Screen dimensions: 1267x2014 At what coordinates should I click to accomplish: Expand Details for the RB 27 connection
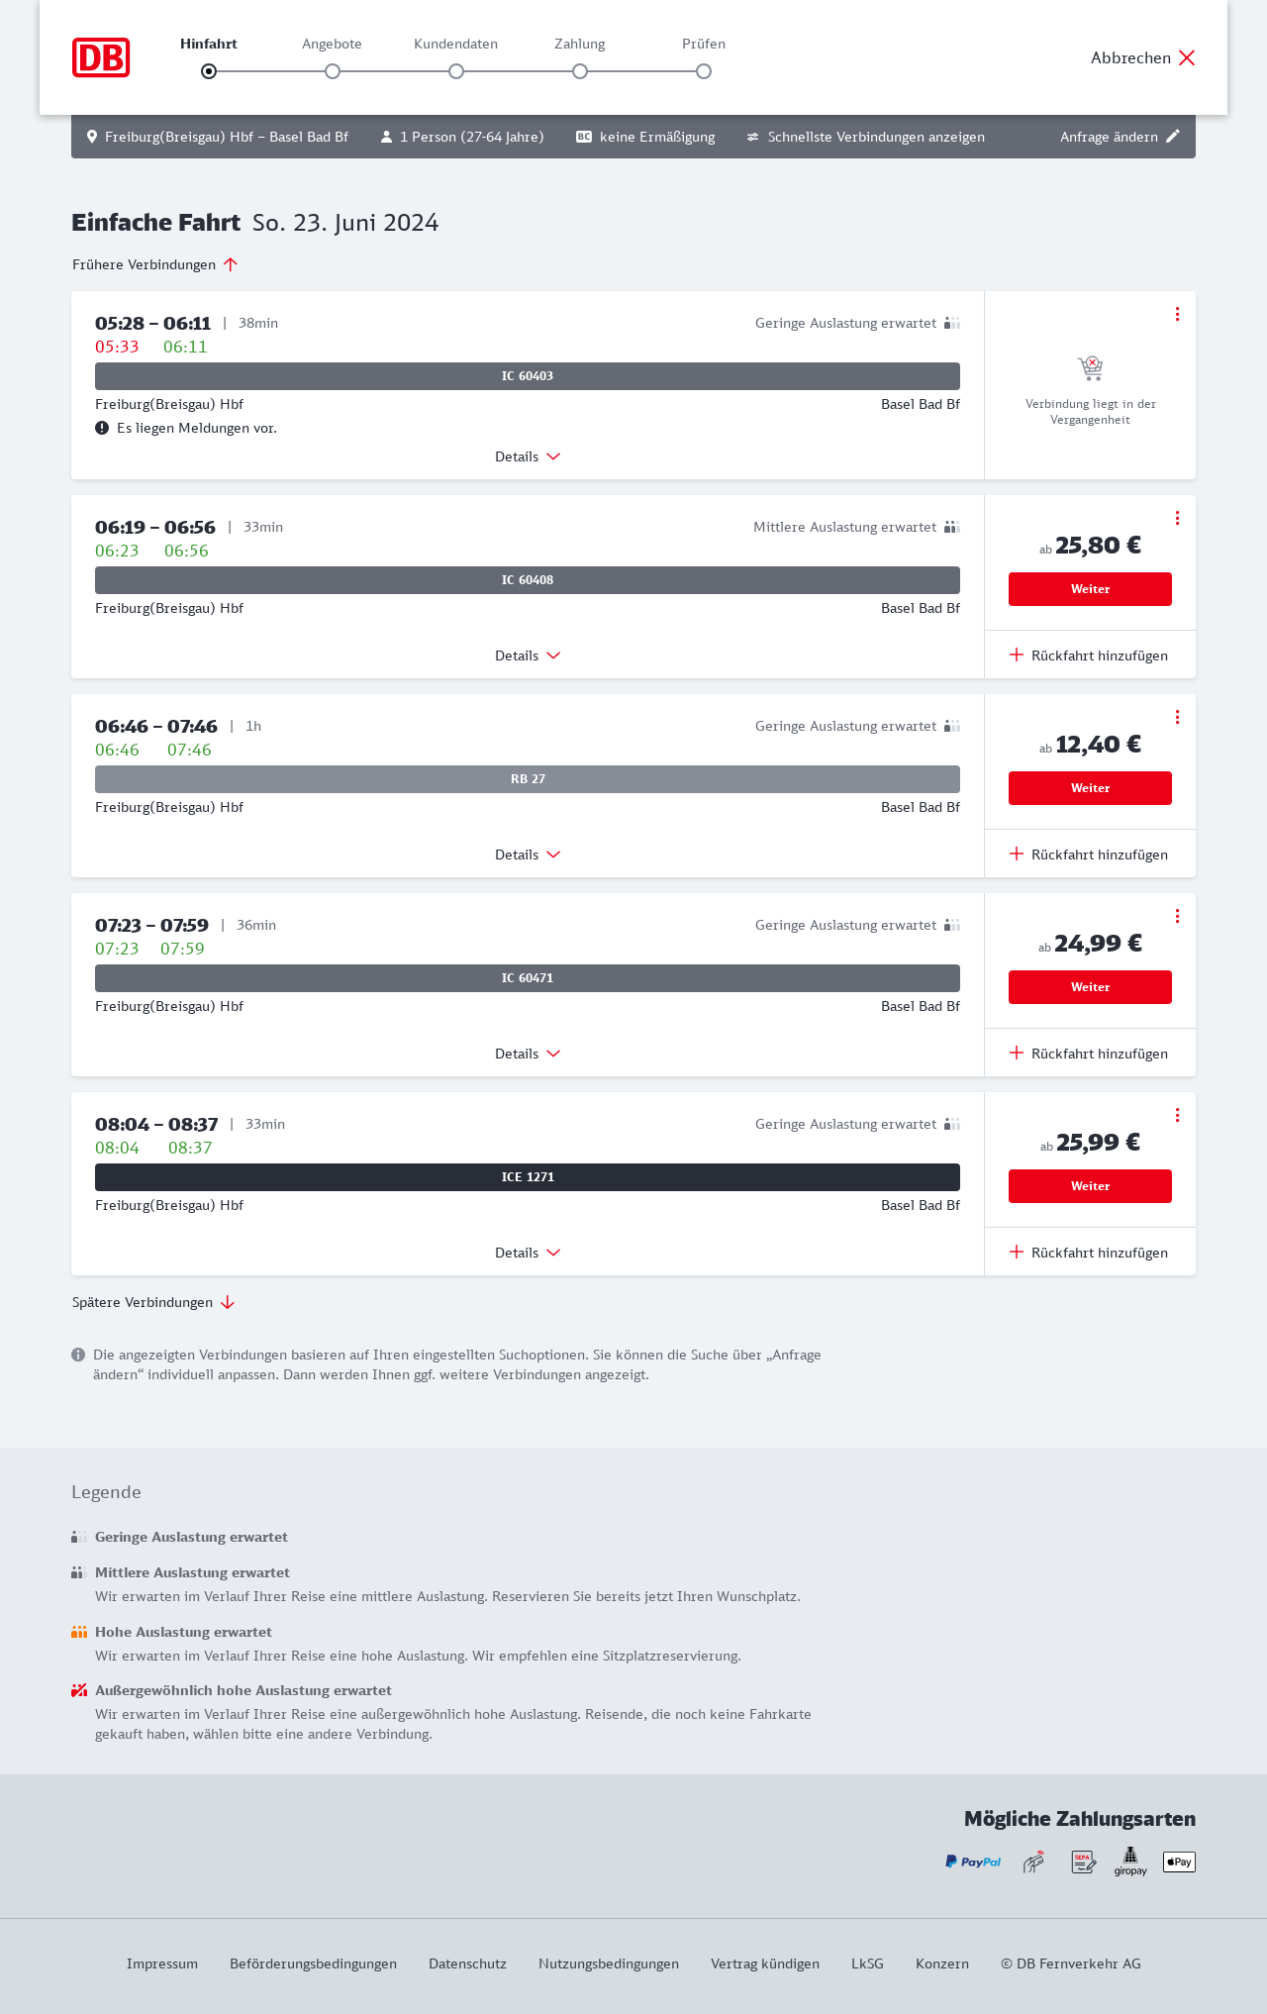tap(528, 855)
